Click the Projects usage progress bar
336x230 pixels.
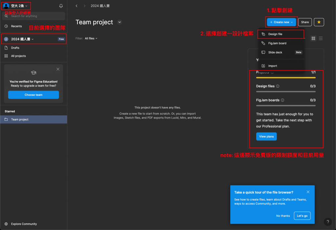click(x=286, y=77)
